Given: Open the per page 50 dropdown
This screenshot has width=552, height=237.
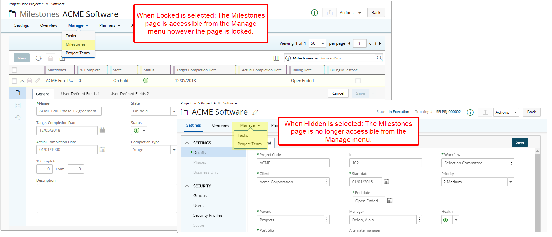Looking at the screenshot, I should (317, 43).
